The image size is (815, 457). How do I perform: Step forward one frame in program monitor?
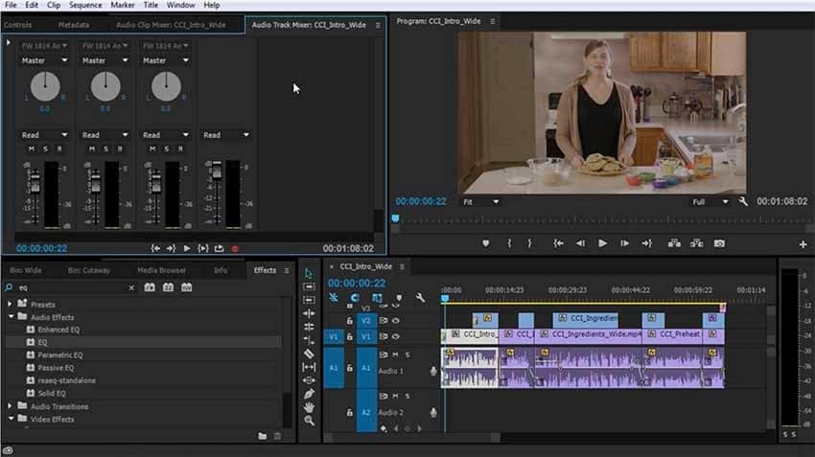click(x=624, y=243)
